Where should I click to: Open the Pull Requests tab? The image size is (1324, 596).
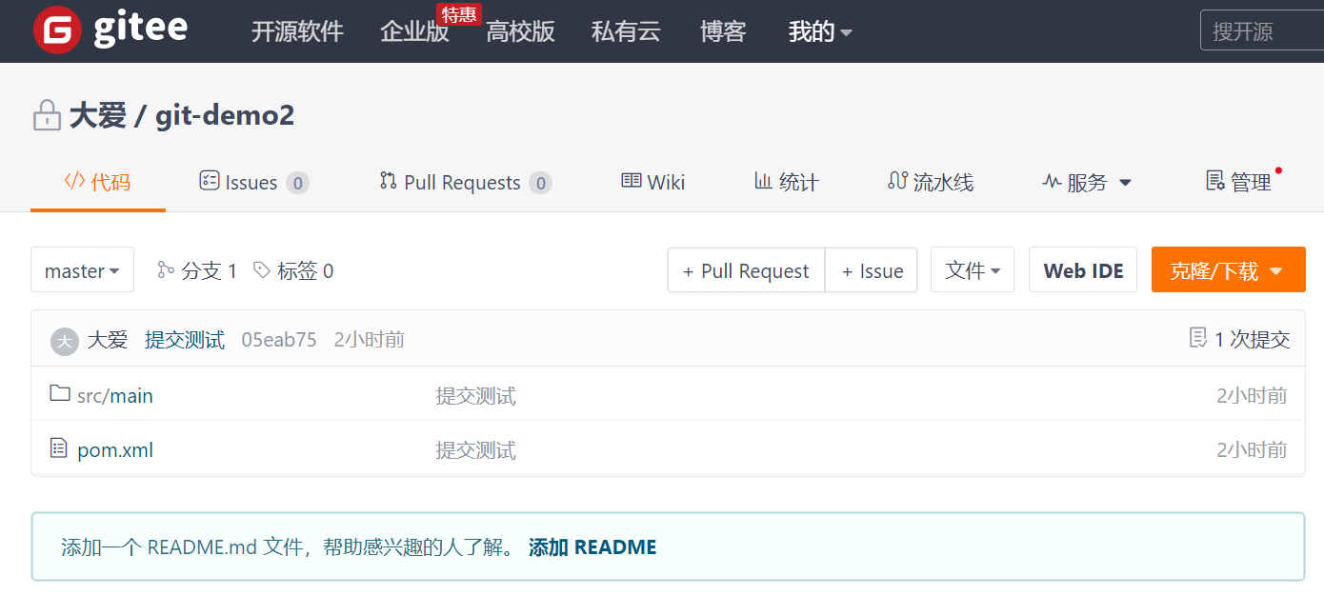(x=465, y=182)
